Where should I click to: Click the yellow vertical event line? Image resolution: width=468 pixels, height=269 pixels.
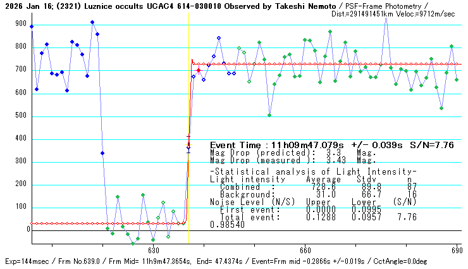tap(189, 95)
